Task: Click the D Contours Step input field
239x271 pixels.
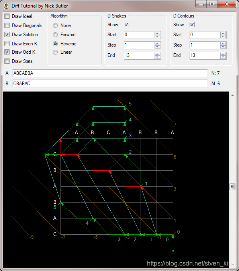Action: point(205,45)
